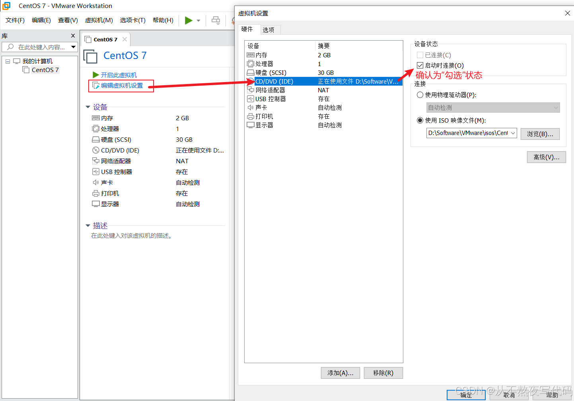Select CD/DVD (IDE) row in settings dialog

pyautogui.click(x=324, y=81)
